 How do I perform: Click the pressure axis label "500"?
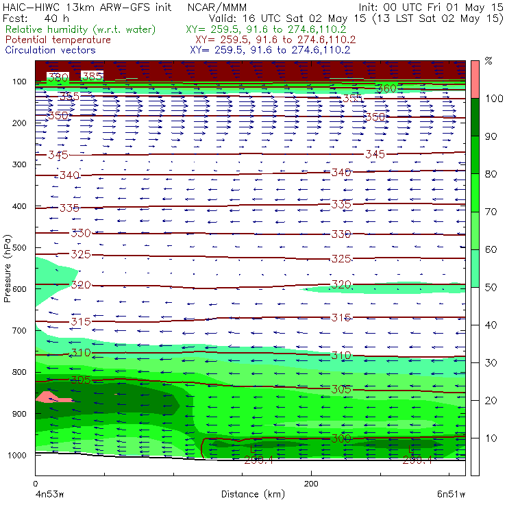(x=19, y=248)
